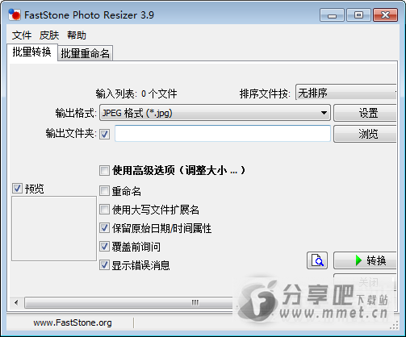The width and height of the screenshot is (406, 337).
Task: Open the 输出格式 JPEG format dropdown
Action: [x=215, y=113]
